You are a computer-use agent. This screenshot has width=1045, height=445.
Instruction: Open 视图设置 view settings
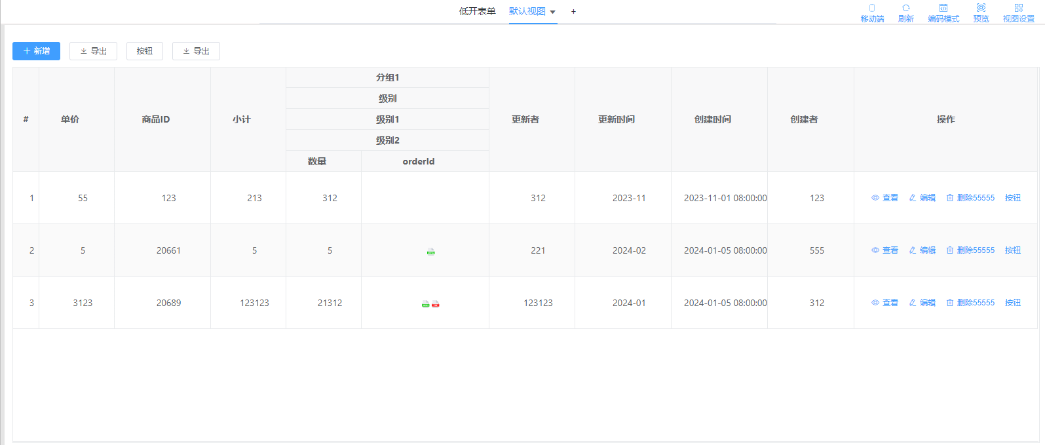[x=1018, y=12]
